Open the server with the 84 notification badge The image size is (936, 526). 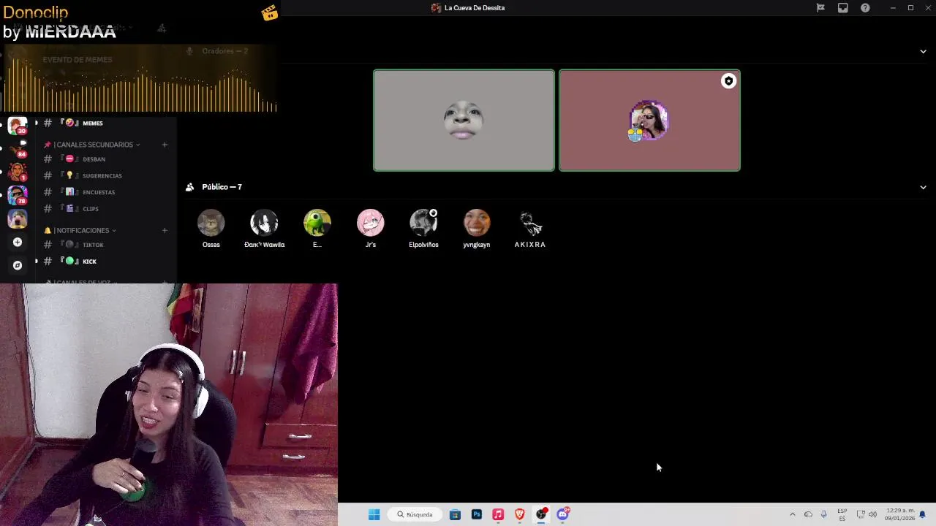(x=18, y=148)
